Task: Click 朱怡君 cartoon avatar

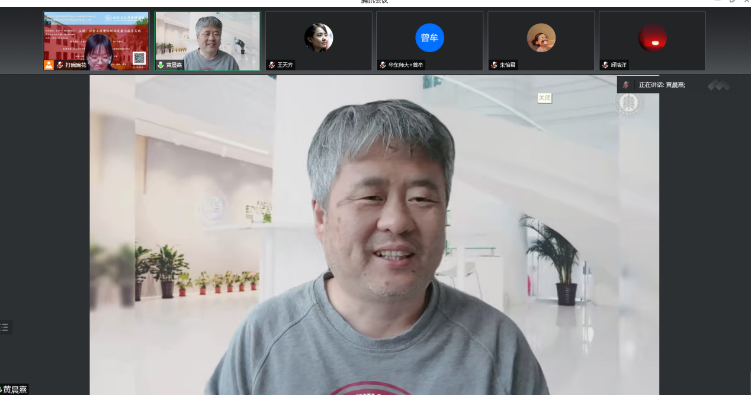Action: 541,38
